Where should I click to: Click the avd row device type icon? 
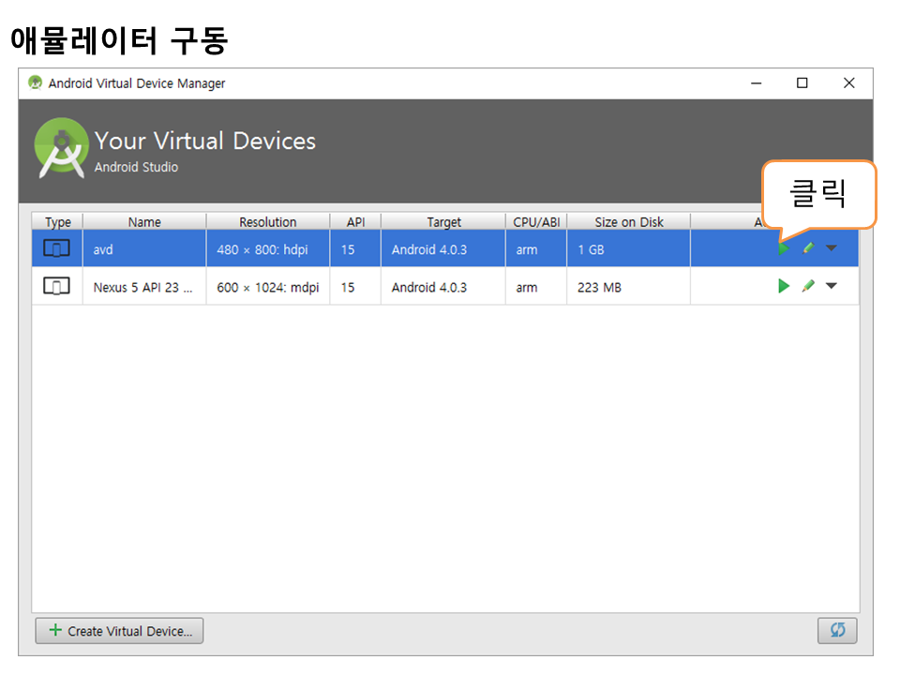57,249
